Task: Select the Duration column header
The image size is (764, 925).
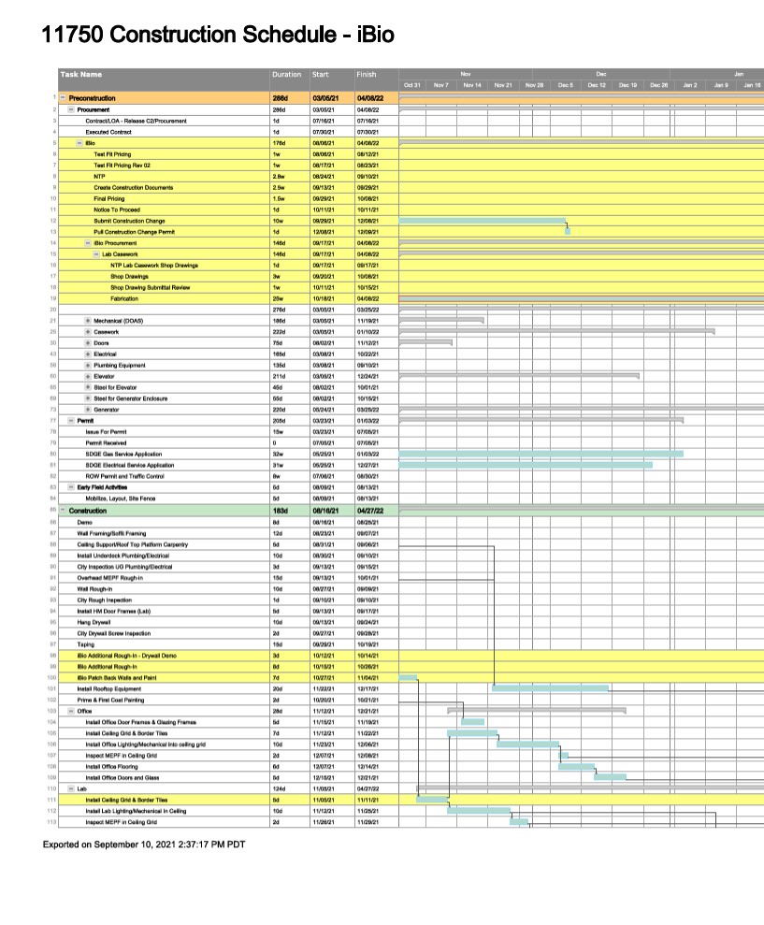Action: (x=285, y=74)
